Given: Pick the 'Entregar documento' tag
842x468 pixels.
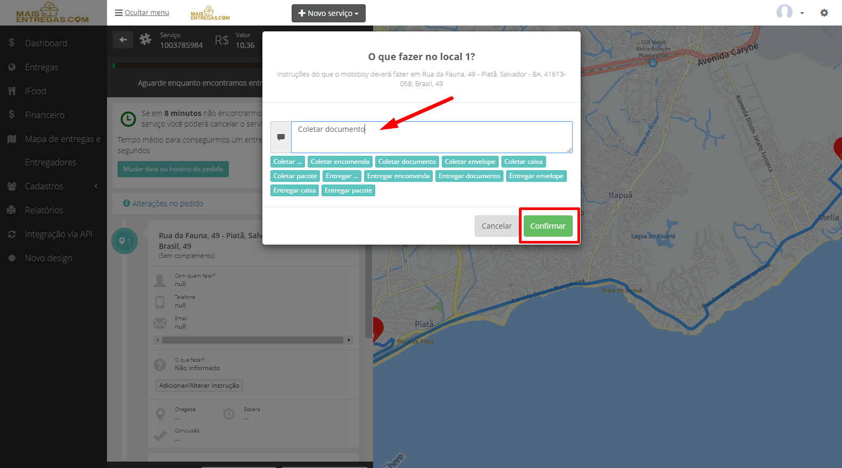Looking at the screenshot, I should 469,176.
